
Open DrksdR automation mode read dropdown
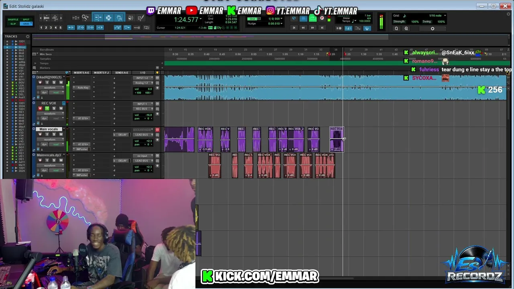coord(56,93)
